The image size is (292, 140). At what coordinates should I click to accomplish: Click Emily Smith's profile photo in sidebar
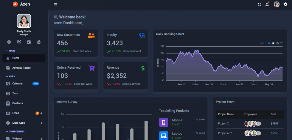click(24, 21)
